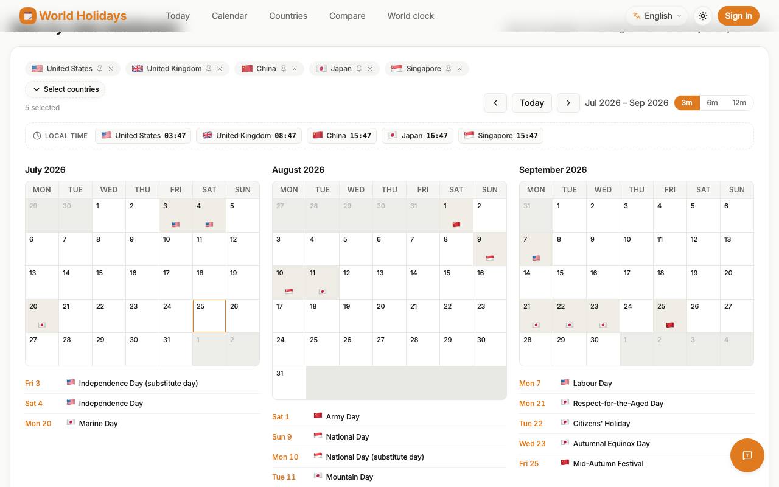779x487 pixels.
Task: Jump to Today in calendar controls
Action: (x=532, y=103)
